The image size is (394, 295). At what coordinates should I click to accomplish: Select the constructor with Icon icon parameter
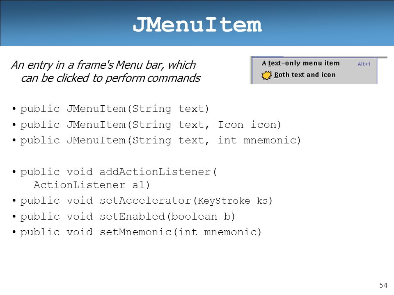151,125
